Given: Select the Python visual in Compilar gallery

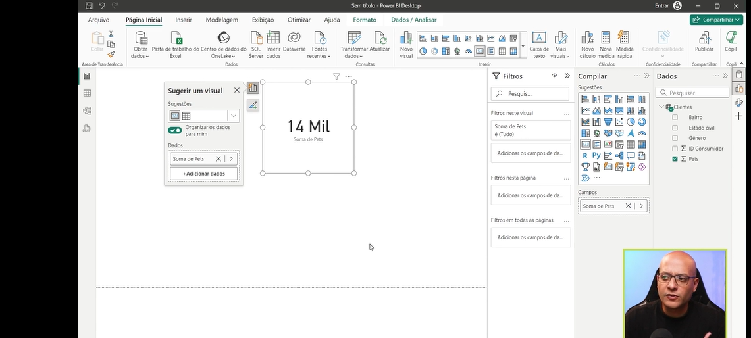Looking at the screenshot, I should (596, 156).
